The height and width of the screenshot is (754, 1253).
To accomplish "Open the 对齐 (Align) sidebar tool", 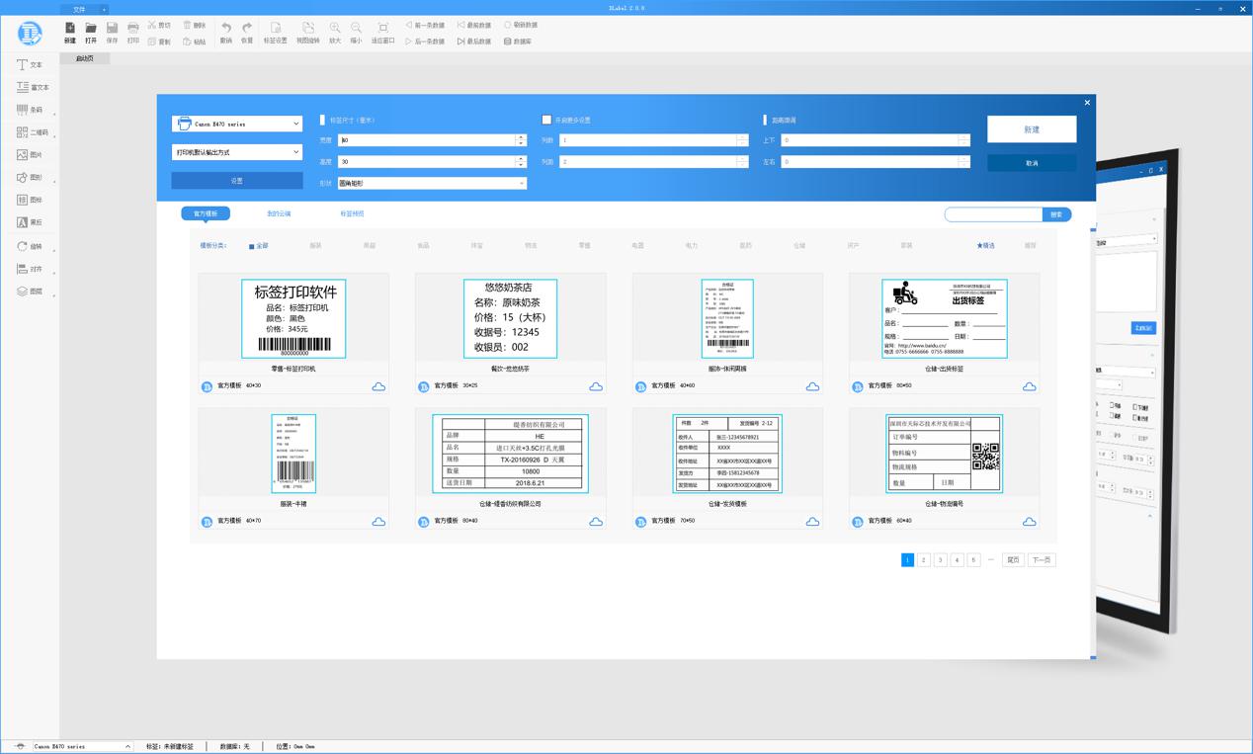I will click(x=30, y=269).
